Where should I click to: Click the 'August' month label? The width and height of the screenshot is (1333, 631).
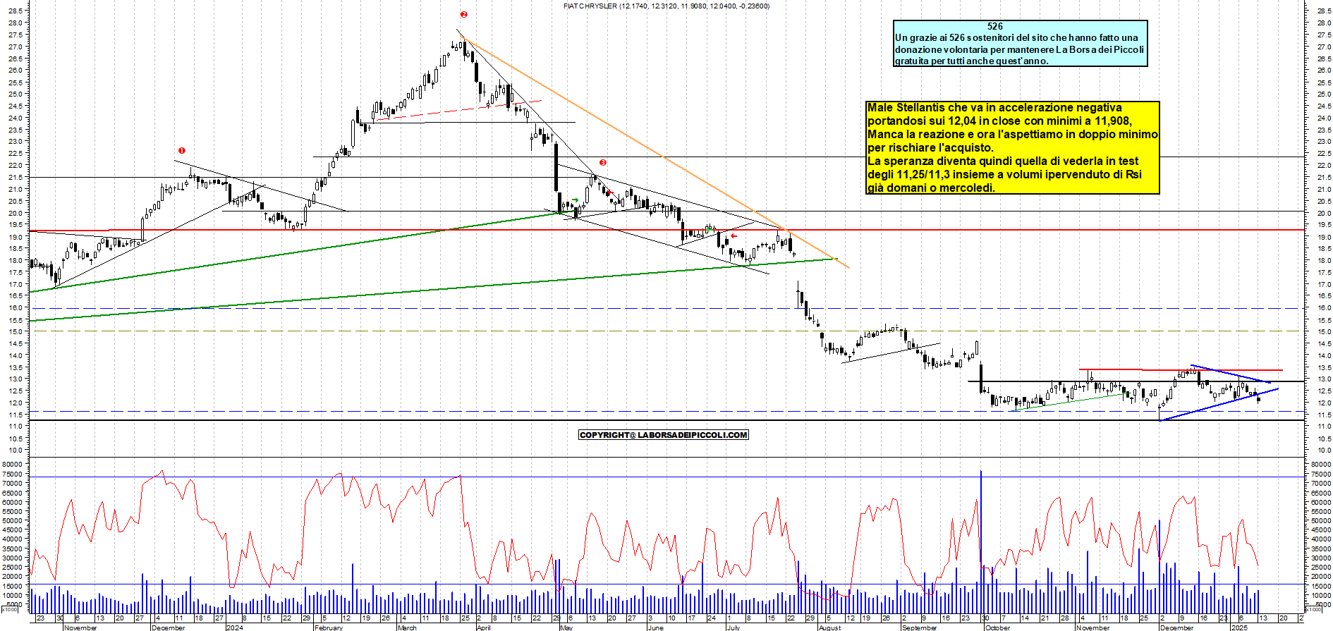click(x=829, y=627)
